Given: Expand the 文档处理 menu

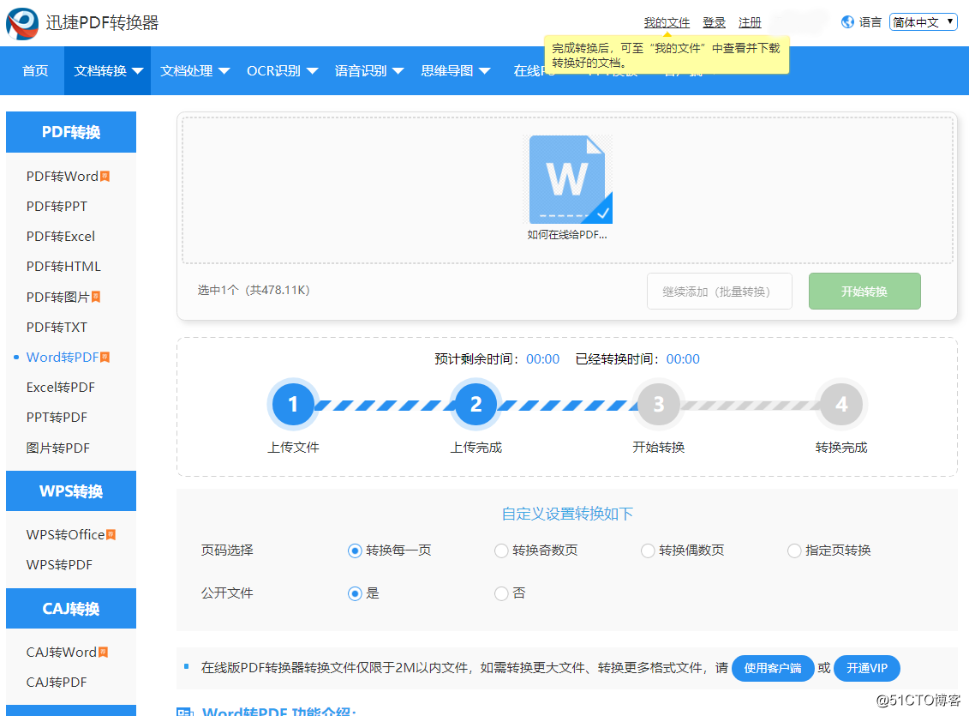Looking at the screenshot, I should [194, 70].
